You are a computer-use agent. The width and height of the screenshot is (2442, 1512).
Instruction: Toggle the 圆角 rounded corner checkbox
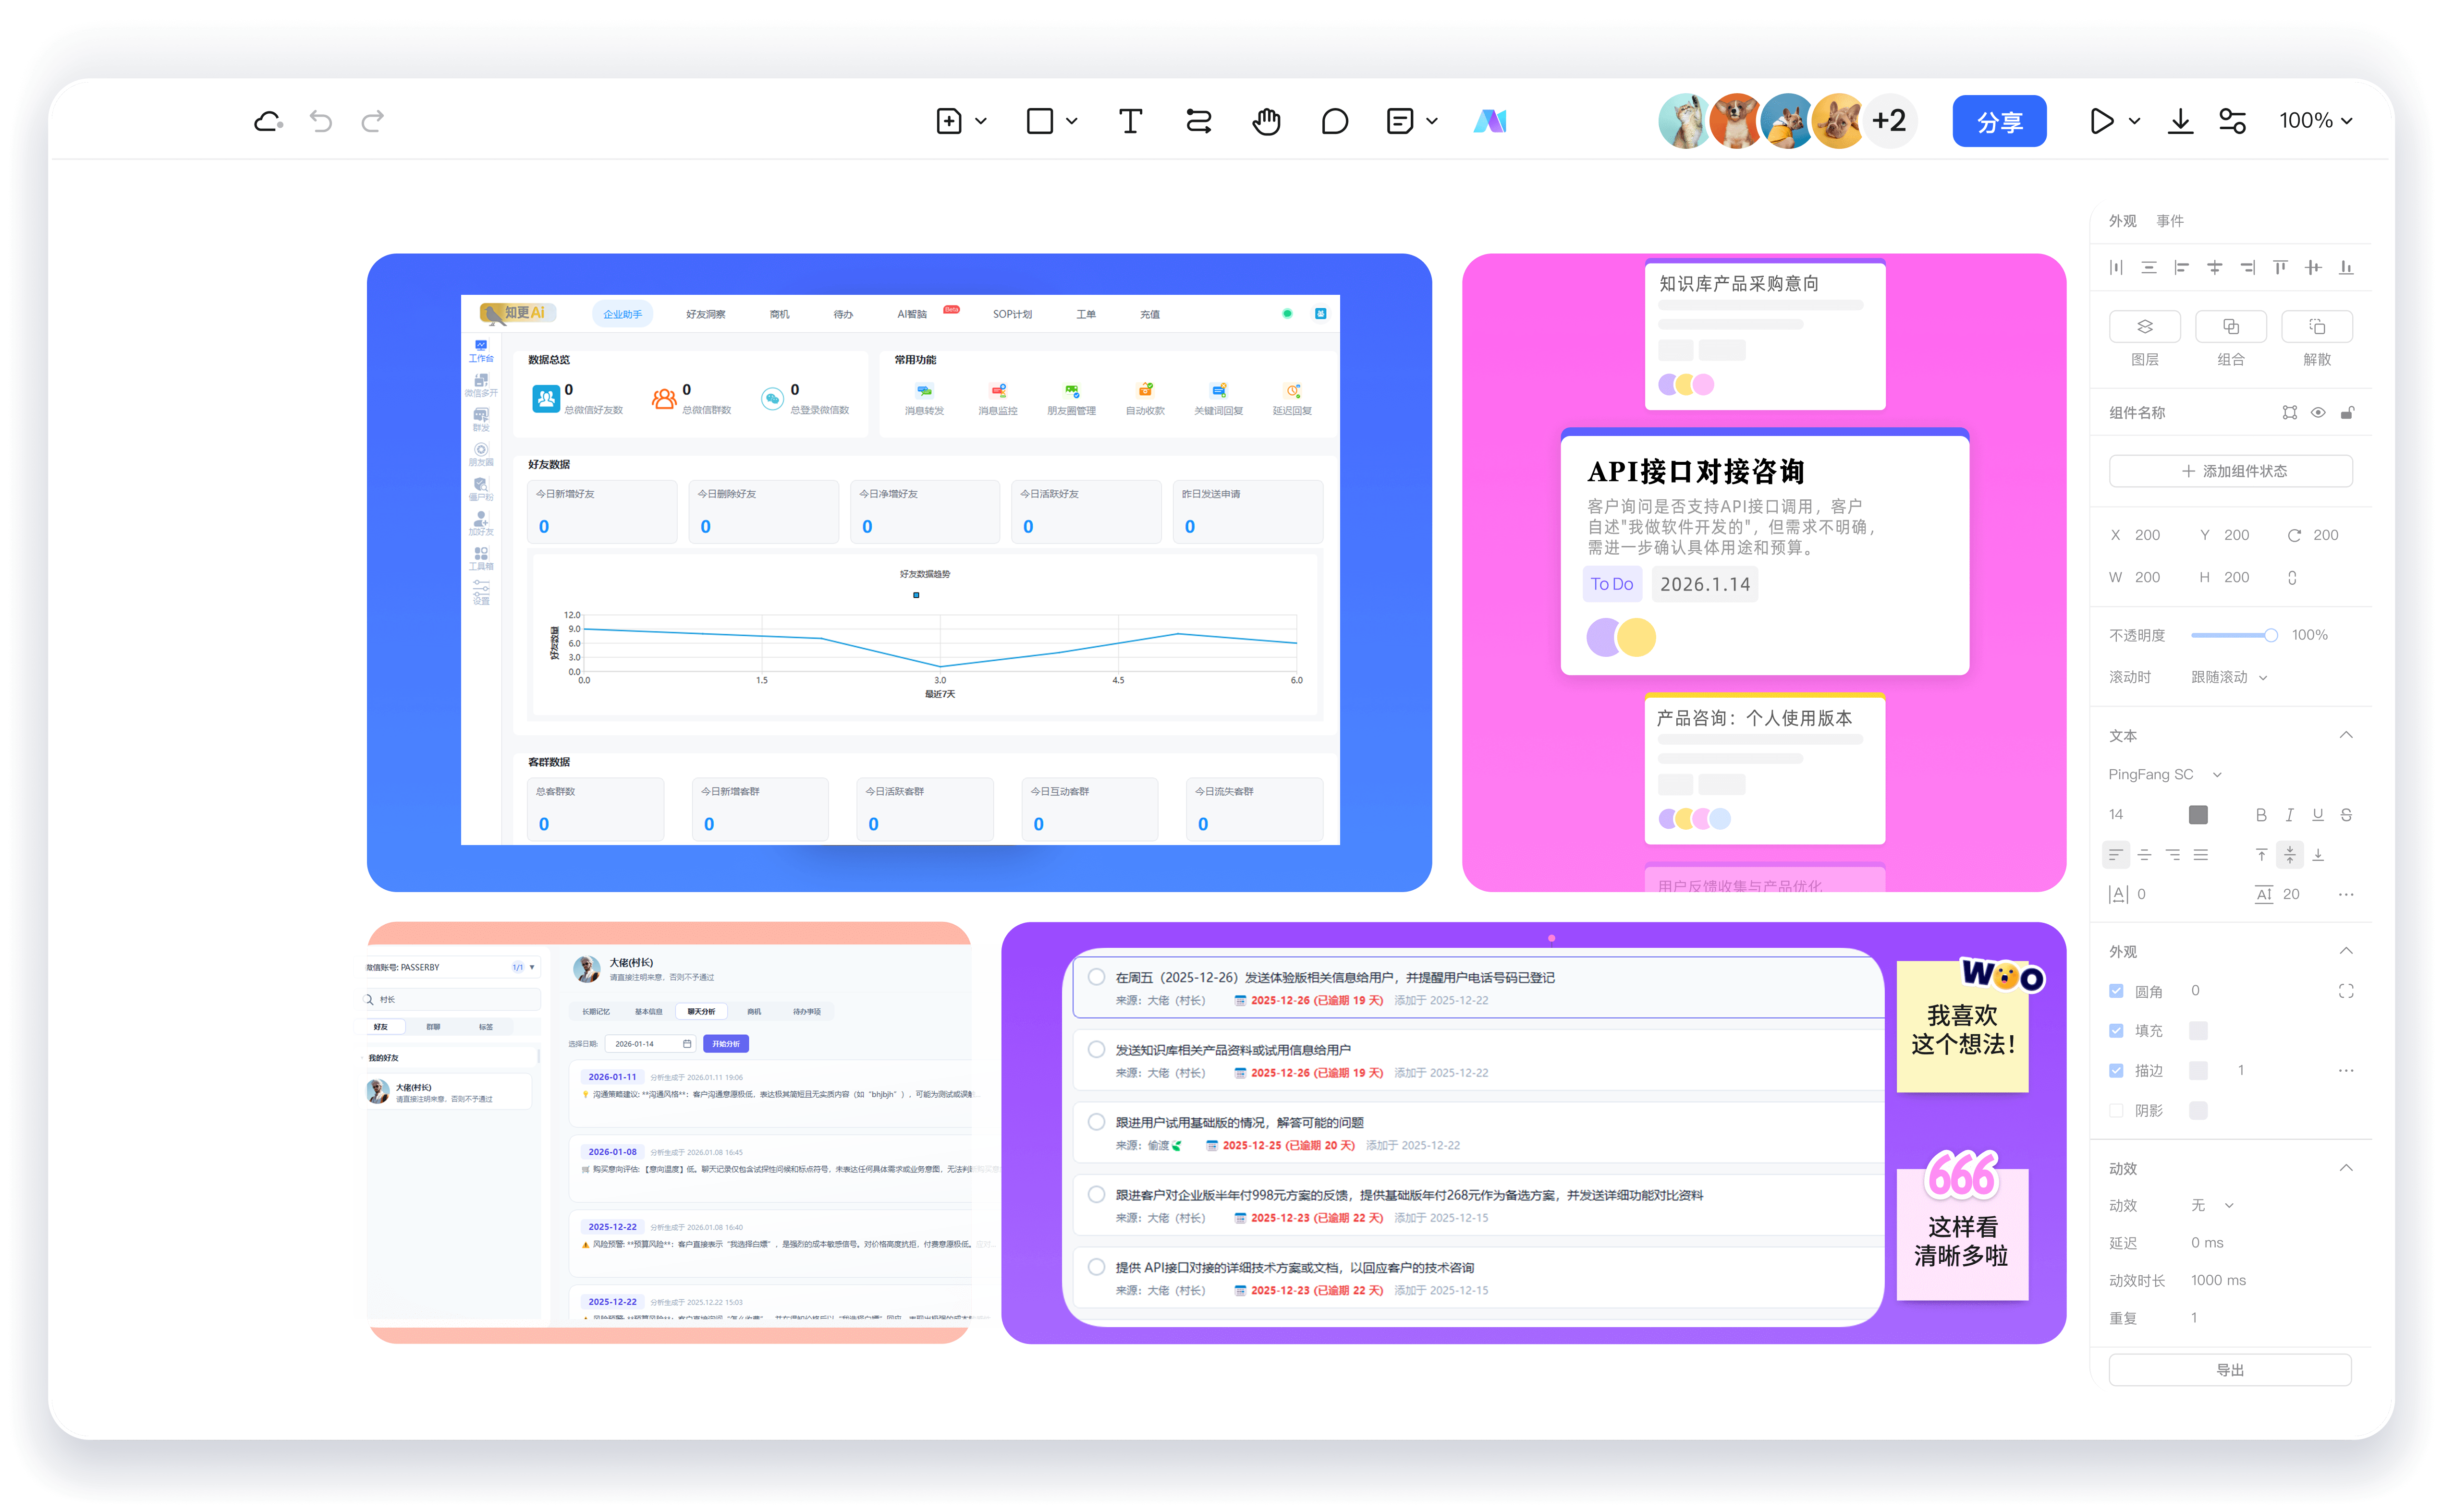[x=2115, y=991]
